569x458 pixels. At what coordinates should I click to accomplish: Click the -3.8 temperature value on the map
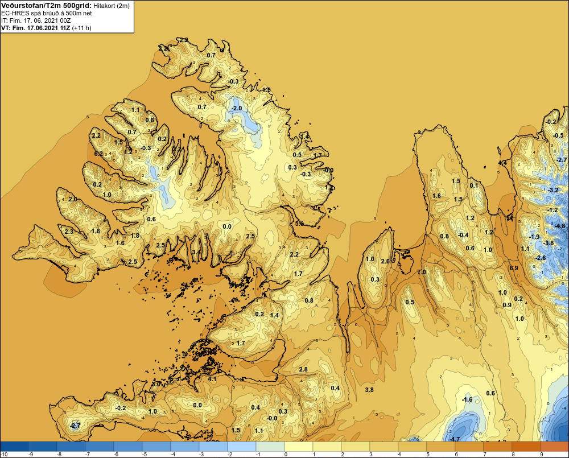(549, 243)
